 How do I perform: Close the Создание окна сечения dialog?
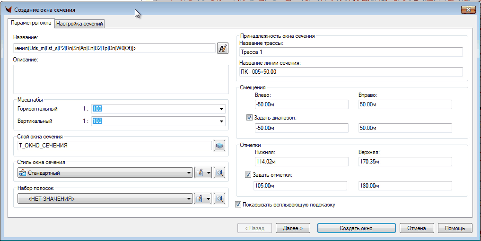pos(468,10)
